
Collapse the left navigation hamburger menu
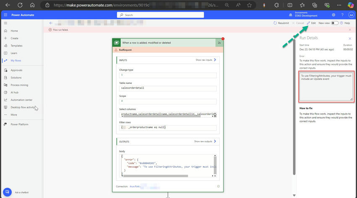coord(5,23)
